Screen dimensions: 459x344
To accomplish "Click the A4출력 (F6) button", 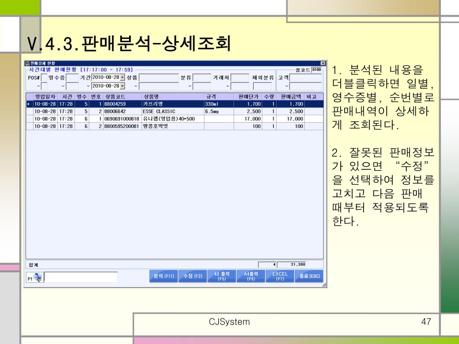I will click(x=251, y=276).
